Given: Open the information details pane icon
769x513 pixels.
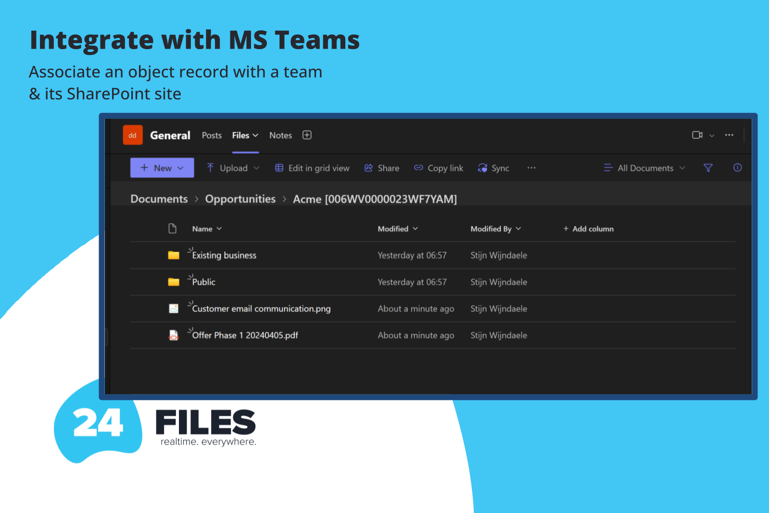Looking at the screenshot, I should pos(737,168).
